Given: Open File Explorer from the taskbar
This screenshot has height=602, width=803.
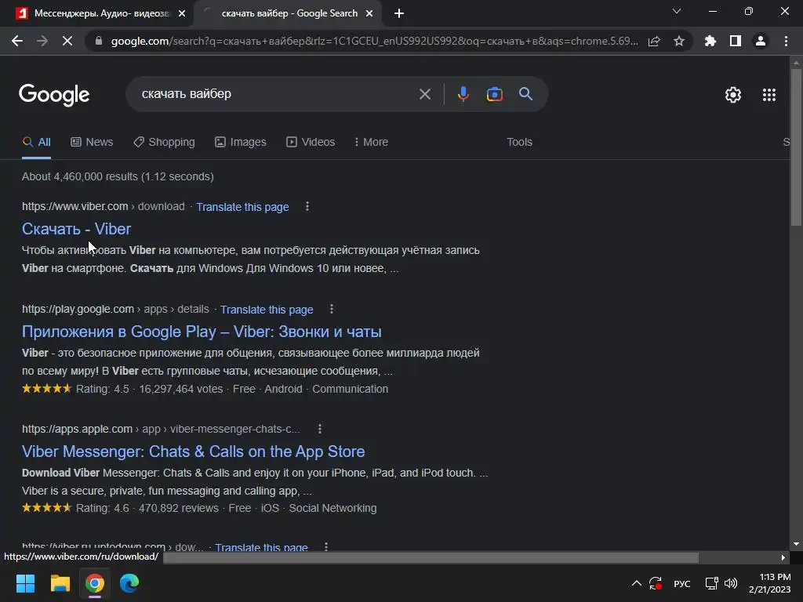Looking at the screenshot, I should click(x=60, y=583).
